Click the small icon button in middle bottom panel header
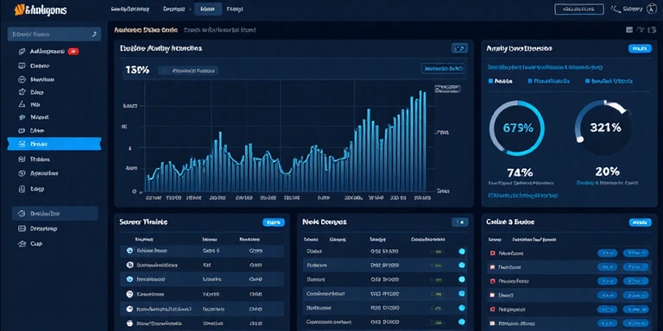This screenshot has width=663, height=331. coord(460,222)
